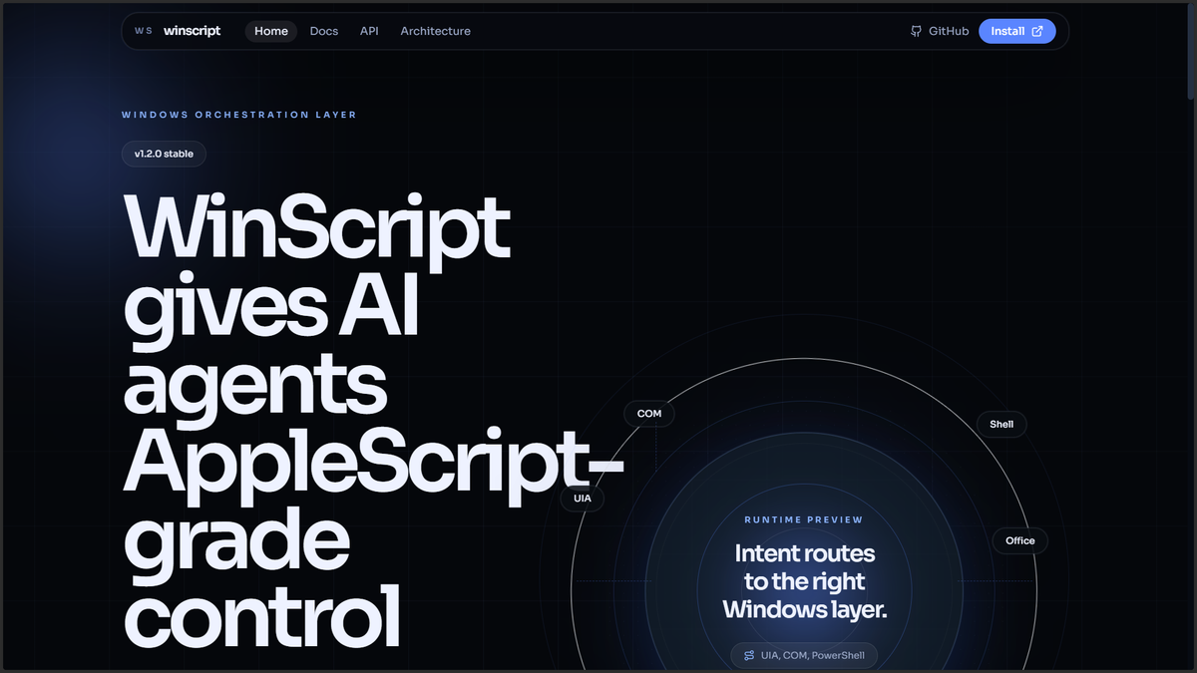Click the Office node pill
The width and height of the screenshot is (1197, 673).
pos(1019,540)
